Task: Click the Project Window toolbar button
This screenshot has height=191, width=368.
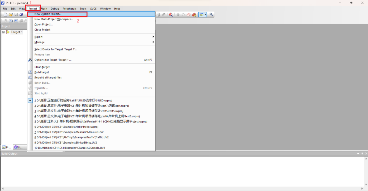Action: coord(202,15)
